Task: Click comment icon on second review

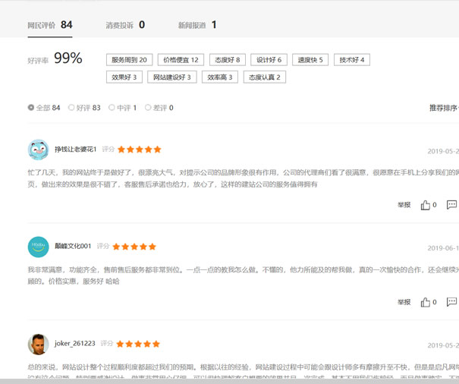Action: point(451,302)
